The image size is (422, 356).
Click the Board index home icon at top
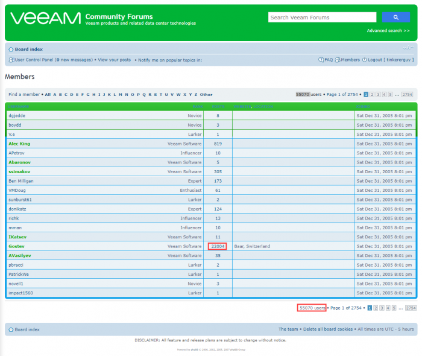tap(11, 49)
